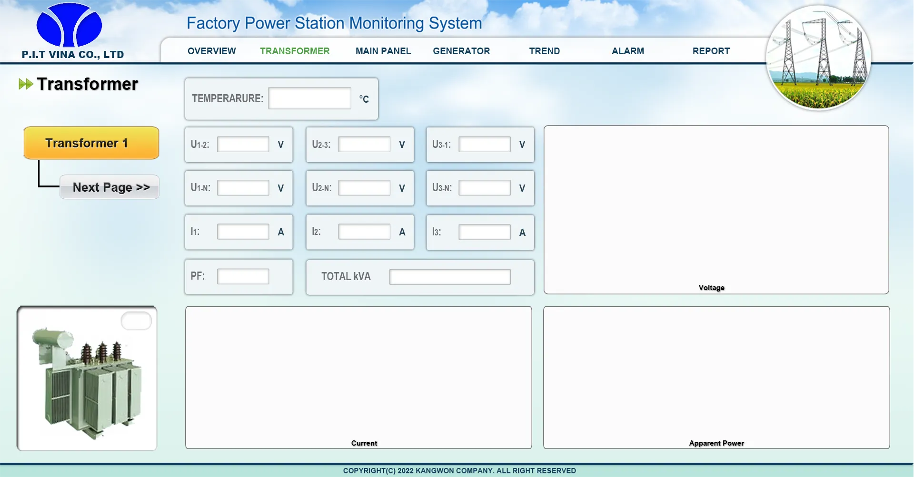Click the copyright Kangwon Company footer text
Image resolution: width=914 pixels, height=477 pixels.
pyautogui.click(x=459, y=471)
